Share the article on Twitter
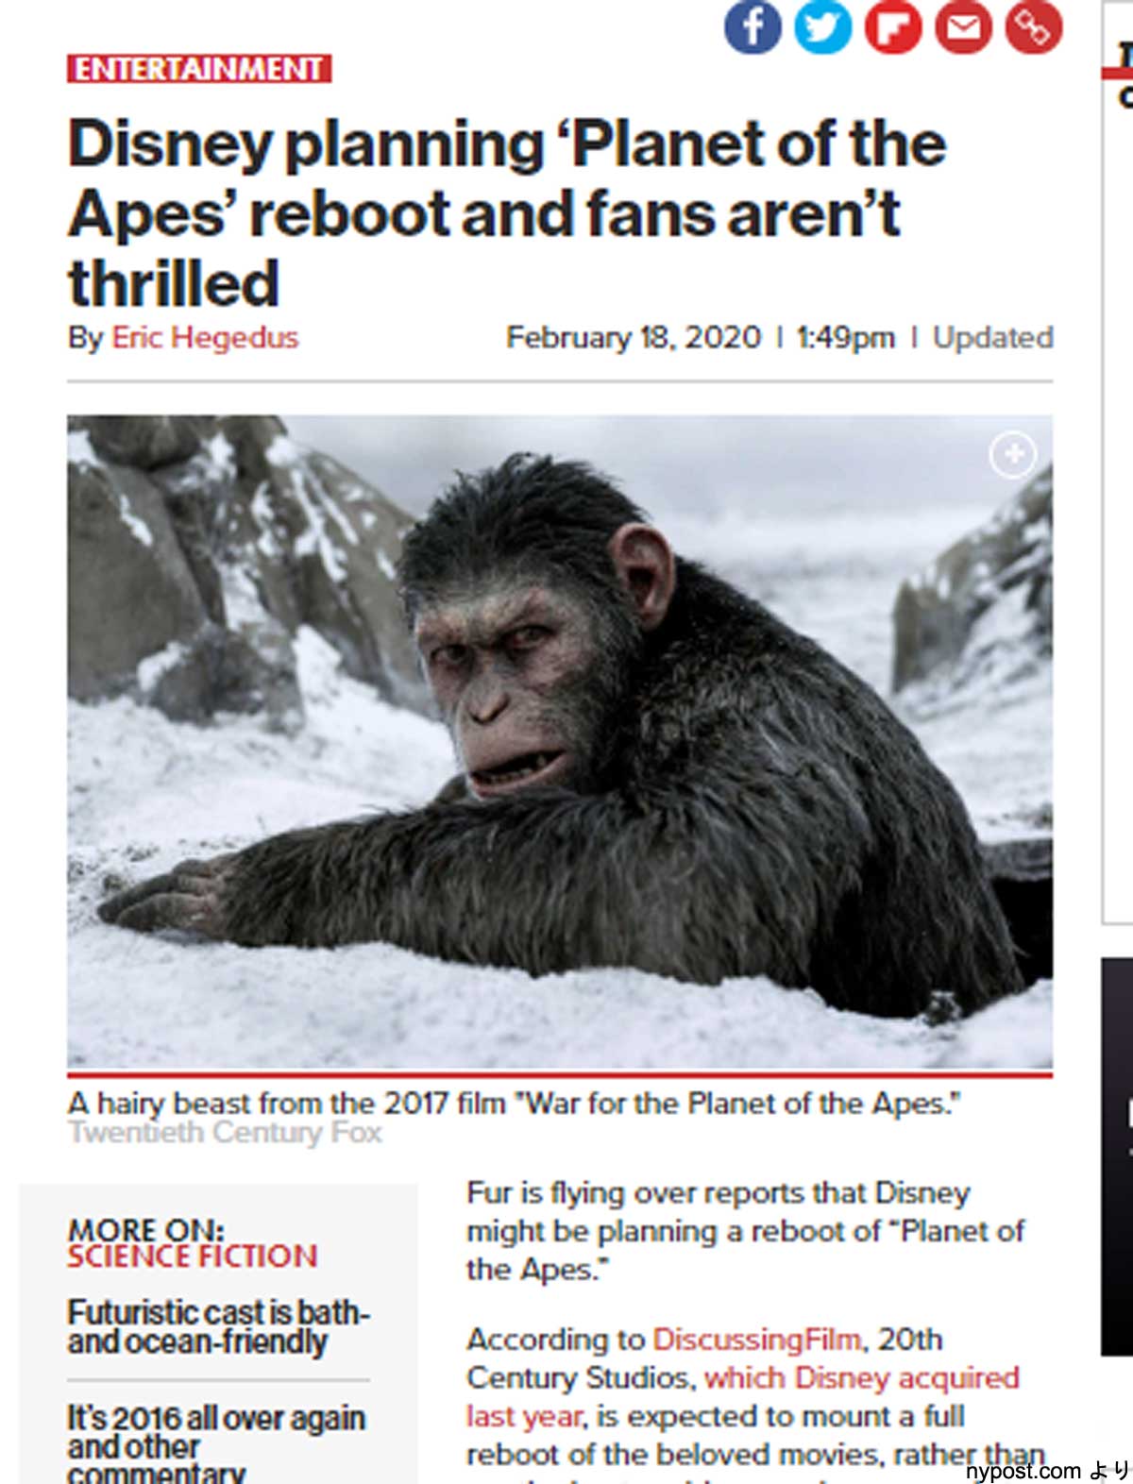The image size is (1133, 1484). 822,26
